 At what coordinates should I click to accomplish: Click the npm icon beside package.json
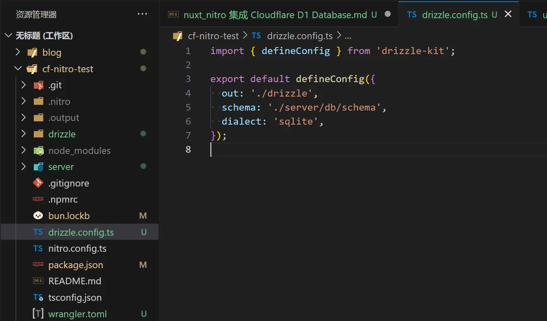tap(38, 264)
